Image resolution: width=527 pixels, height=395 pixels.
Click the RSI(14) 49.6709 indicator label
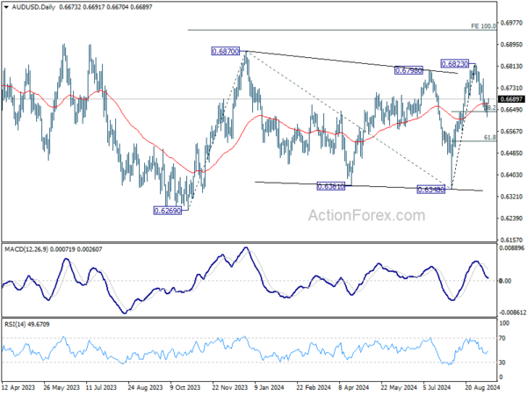click(27, 325)
